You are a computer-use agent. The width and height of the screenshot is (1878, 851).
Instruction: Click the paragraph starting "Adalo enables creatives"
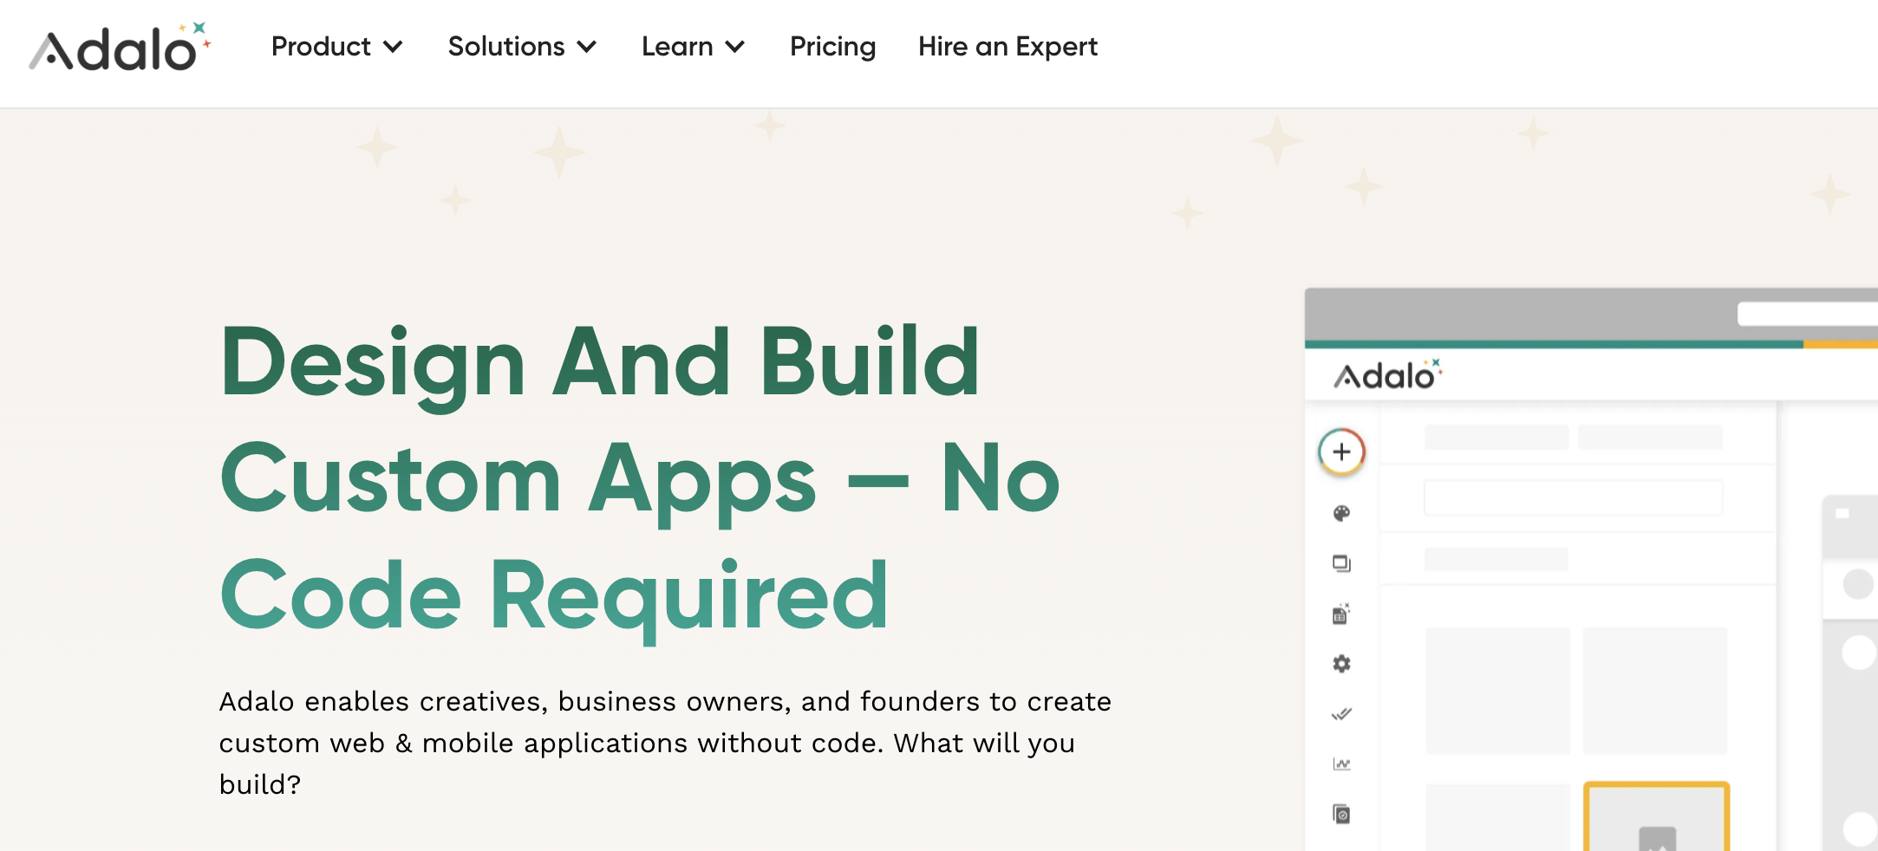point(665,743)
